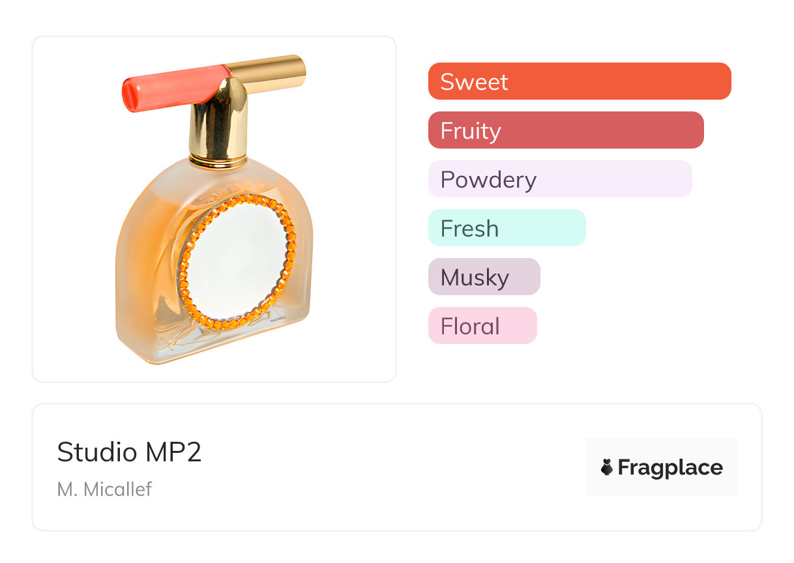Click the Powdery accord bar

click(559, 179)
